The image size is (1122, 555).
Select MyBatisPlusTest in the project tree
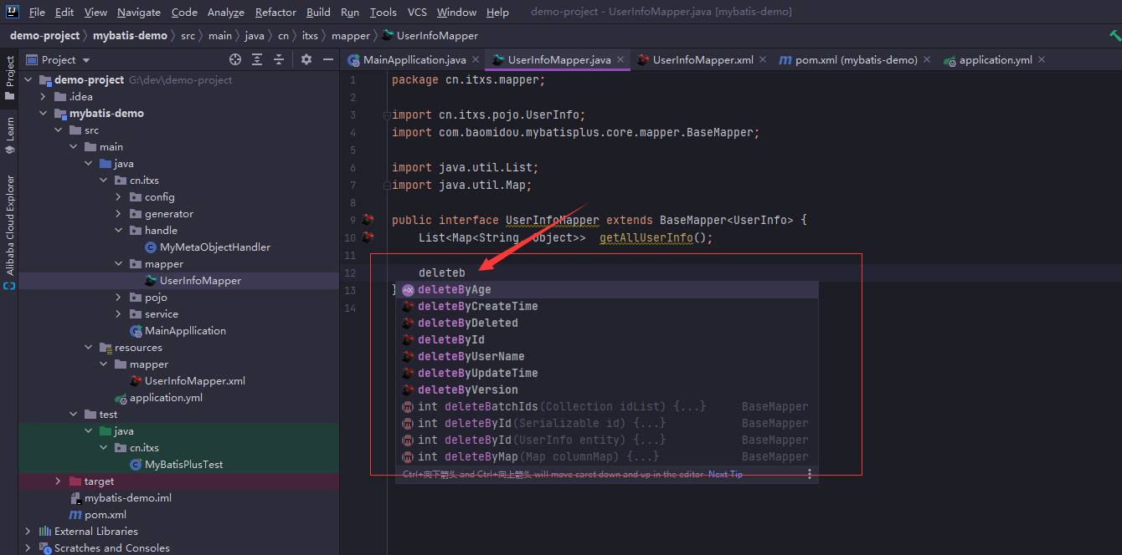point(183,464)
